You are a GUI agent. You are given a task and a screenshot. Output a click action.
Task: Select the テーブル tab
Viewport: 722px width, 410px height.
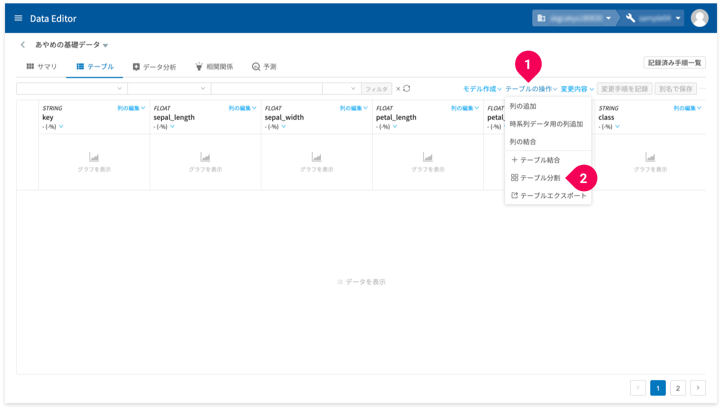point(95,67)
